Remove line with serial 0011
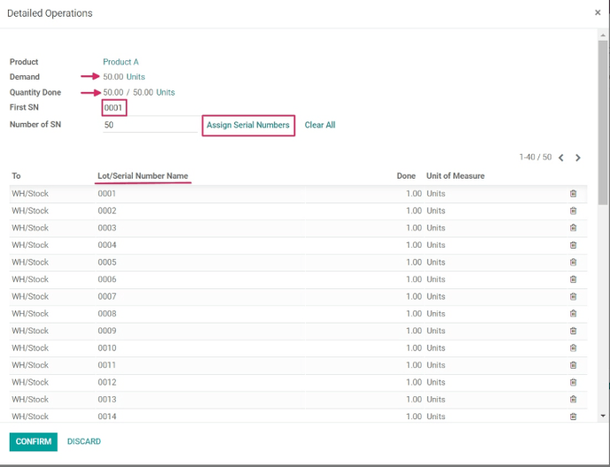Viewport: 610px width, 467px height. [x=573, y=365]
